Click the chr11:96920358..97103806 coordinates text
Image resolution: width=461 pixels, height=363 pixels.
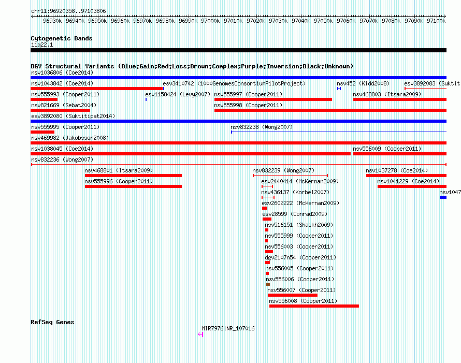tap(68, 11)
